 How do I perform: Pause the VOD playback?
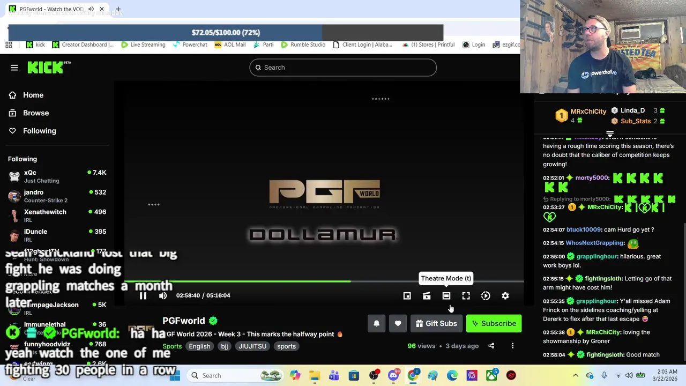click(x=143, y=295)
